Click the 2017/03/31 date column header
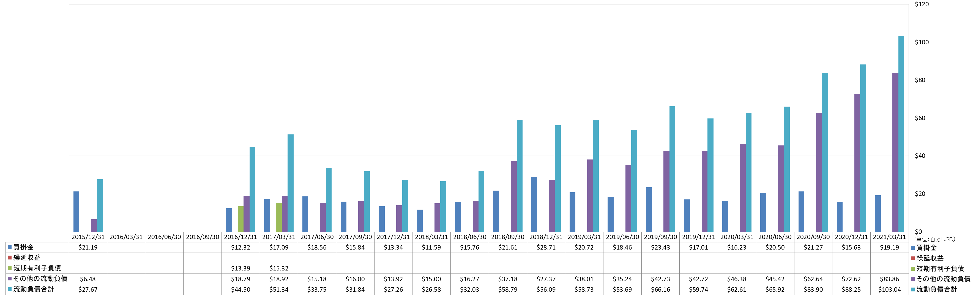Viewport: 973px width, 295px height. (279, 237)
